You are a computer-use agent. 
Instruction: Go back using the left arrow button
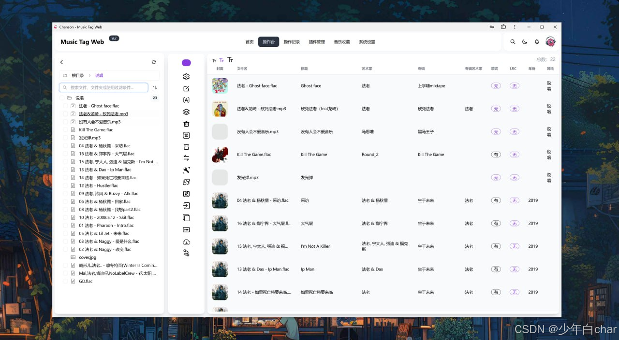click(x=61, y=62)
